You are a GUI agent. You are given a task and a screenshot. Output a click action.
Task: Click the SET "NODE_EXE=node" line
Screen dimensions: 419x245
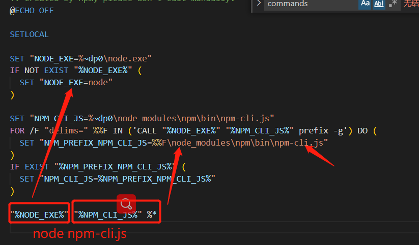point(66,83)
